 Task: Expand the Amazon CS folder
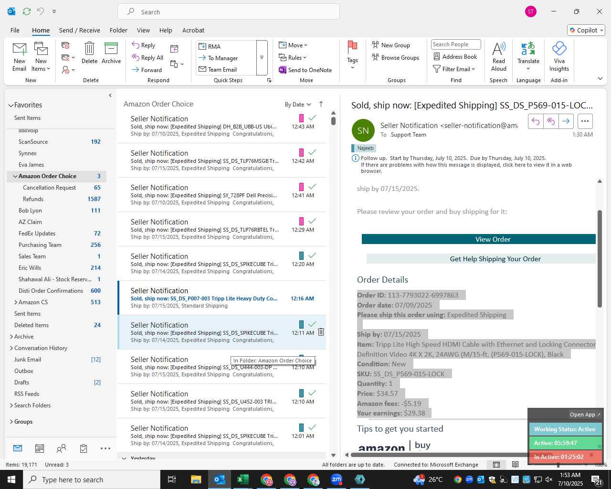[16, 302]
